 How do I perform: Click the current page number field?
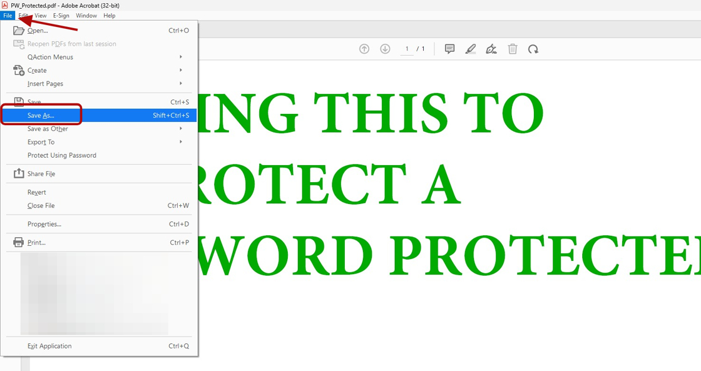point(407,49)
